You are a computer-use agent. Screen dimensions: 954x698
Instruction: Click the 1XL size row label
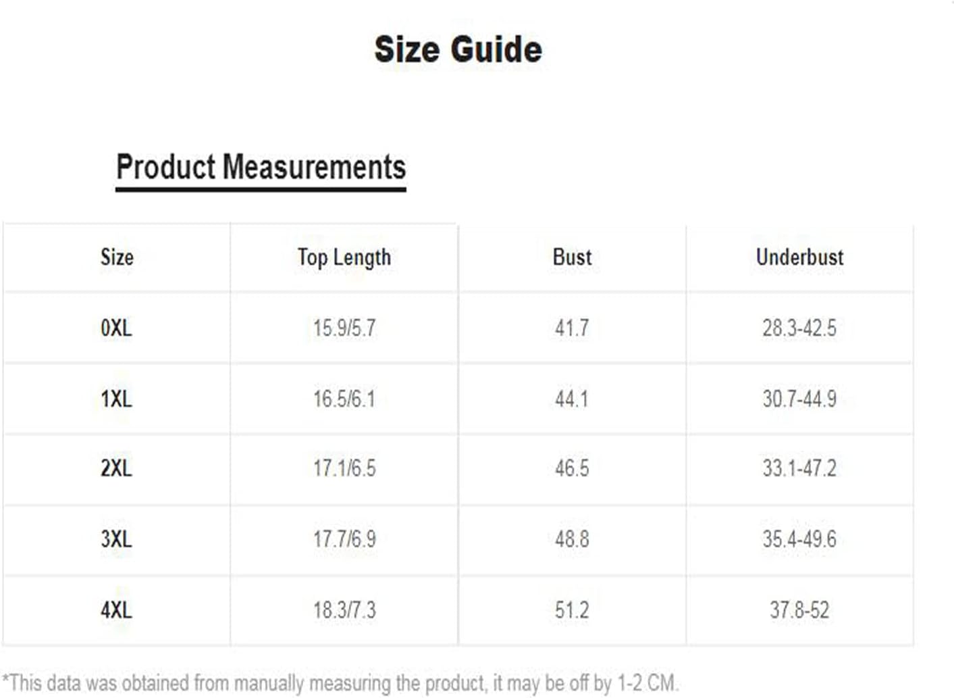[116, 399]
